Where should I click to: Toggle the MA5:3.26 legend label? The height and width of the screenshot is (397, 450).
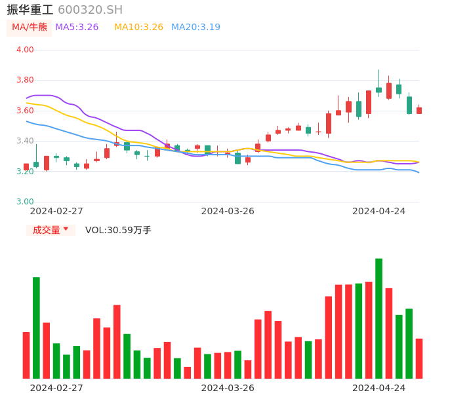(x=77, y=28)
